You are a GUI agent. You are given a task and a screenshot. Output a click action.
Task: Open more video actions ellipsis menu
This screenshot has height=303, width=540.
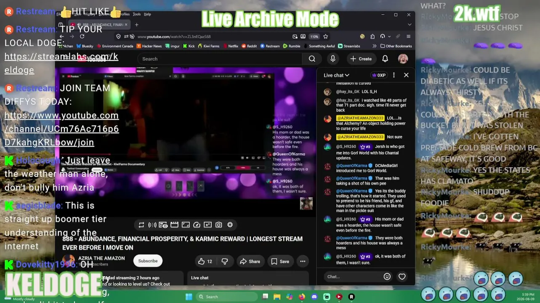click(303, 261)
